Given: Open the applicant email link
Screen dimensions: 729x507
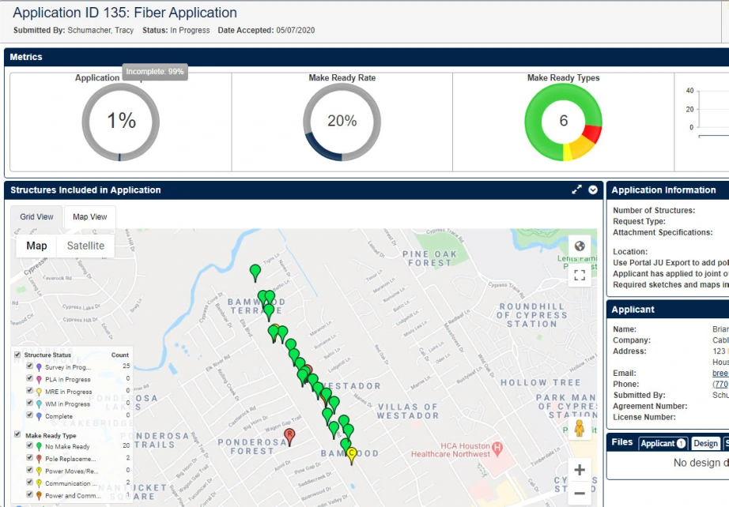Looking at the screenshot, I should click(x=720, y=373).
